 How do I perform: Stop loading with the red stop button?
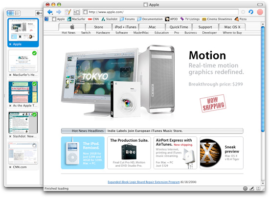click(x=260, y=12)
